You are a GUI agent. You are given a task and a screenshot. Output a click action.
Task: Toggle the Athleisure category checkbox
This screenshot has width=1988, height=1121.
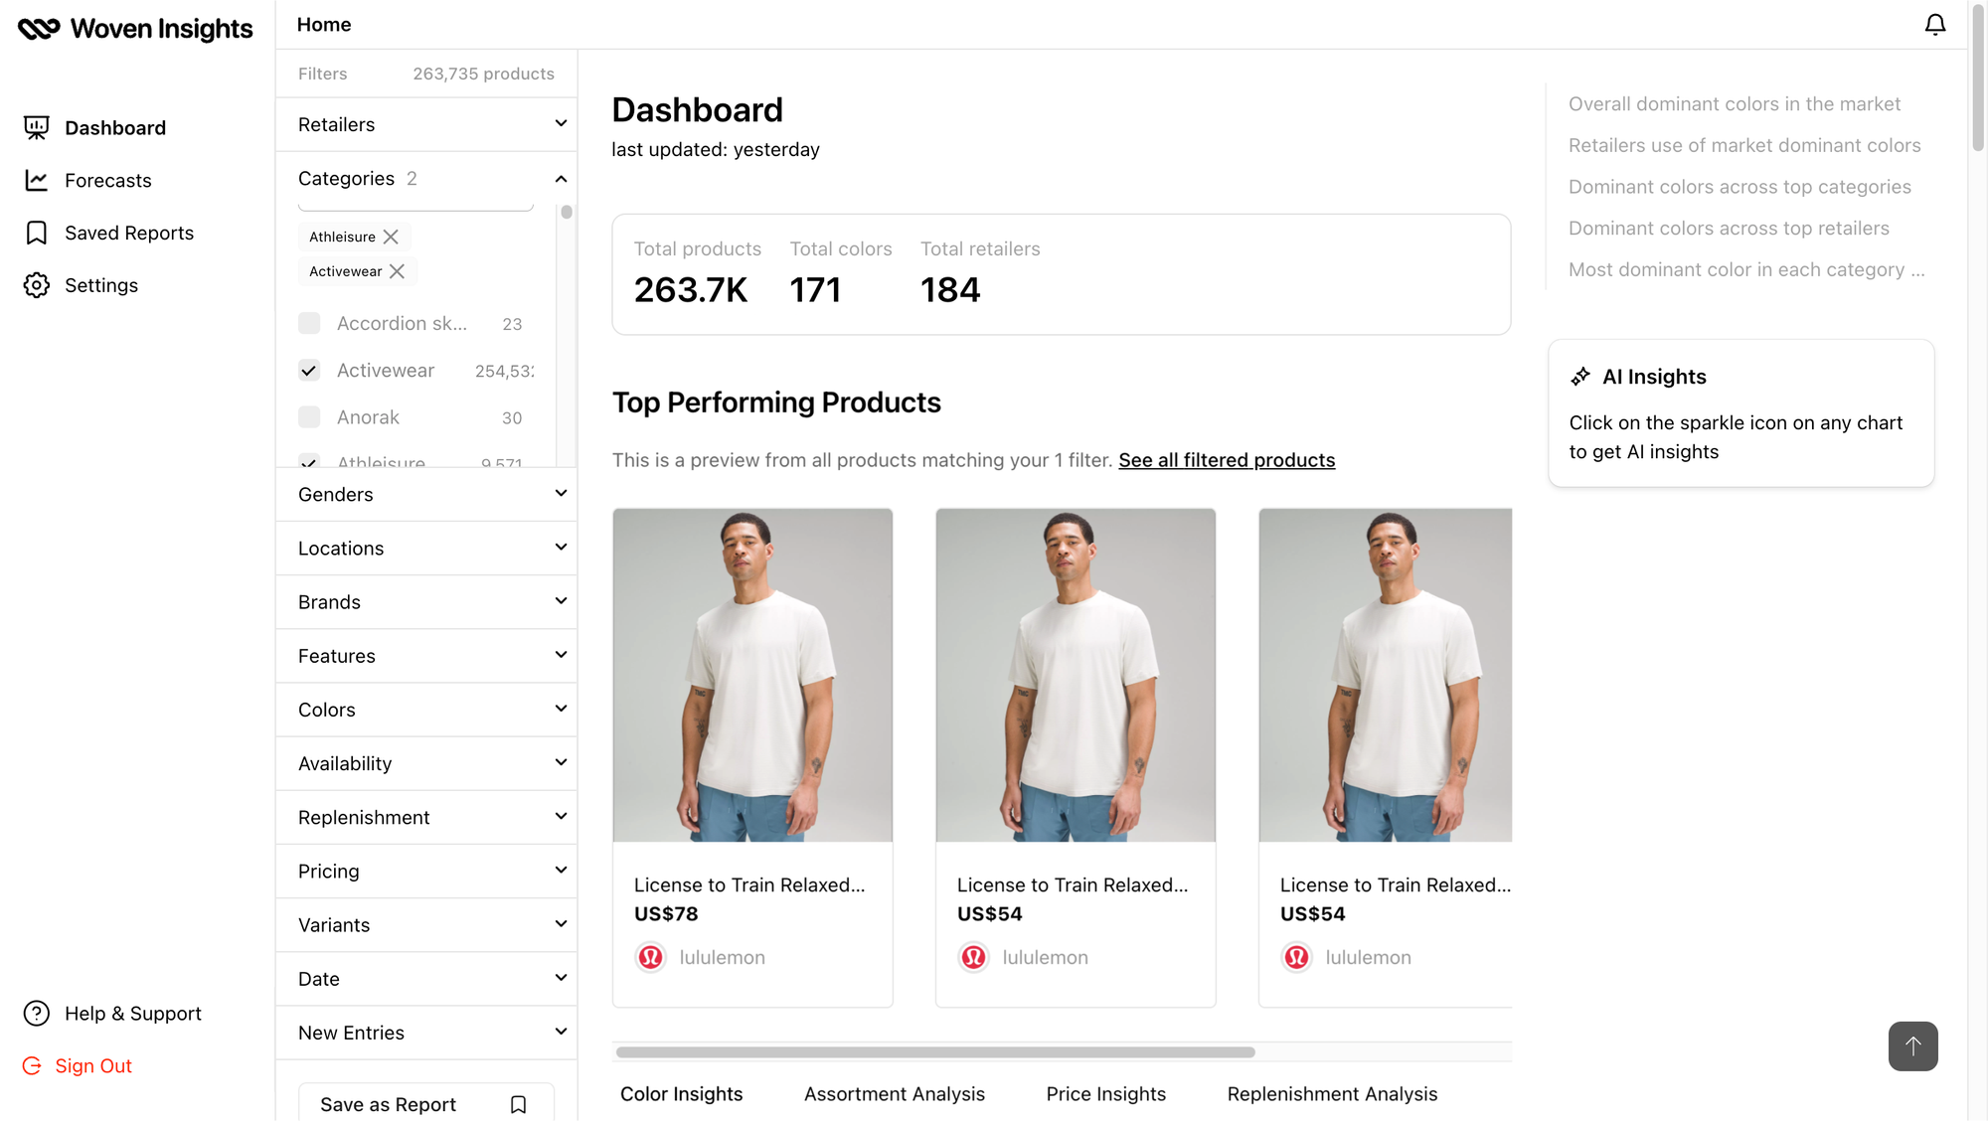308,463
